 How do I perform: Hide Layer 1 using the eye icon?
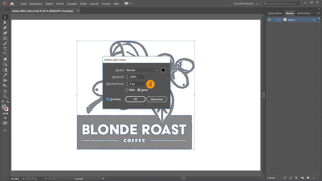pyautogui.click(x=269, y=20)
